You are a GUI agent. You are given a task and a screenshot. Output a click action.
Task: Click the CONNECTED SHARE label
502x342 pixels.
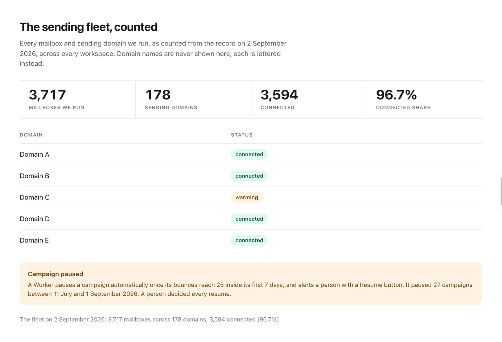(x=403, y=107)
